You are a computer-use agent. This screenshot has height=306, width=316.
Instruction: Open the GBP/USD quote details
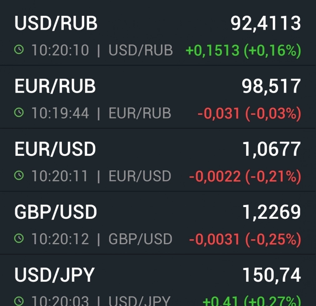pyautogui.click(x=55, y=212)
